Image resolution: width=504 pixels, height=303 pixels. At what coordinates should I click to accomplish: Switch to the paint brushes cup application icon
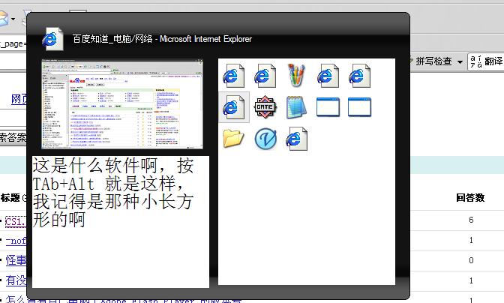pyautogui.click(x=296, y=75)
